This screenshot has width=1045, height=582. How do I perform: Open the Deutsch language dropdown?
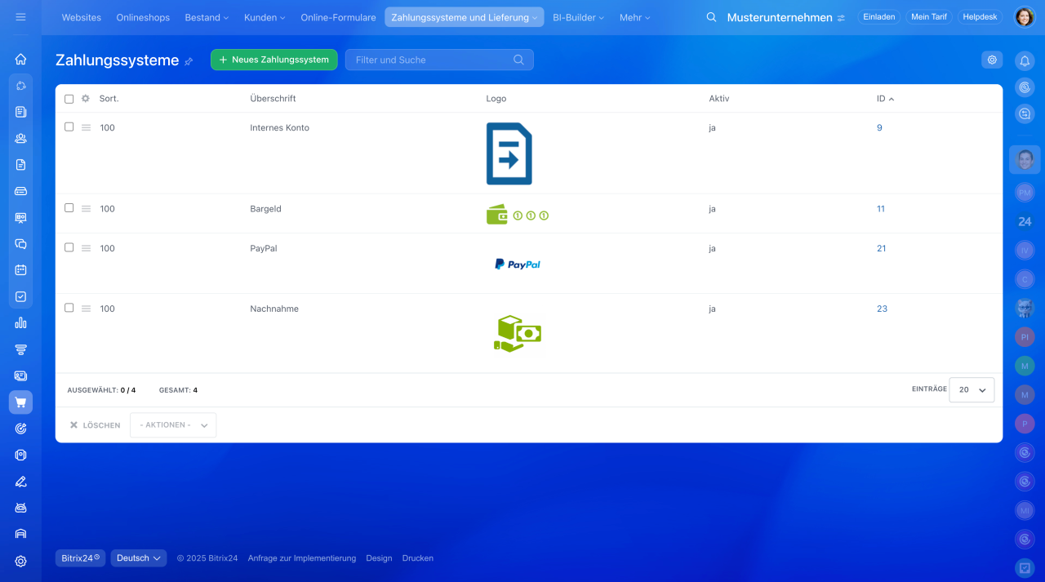point(139,558)
